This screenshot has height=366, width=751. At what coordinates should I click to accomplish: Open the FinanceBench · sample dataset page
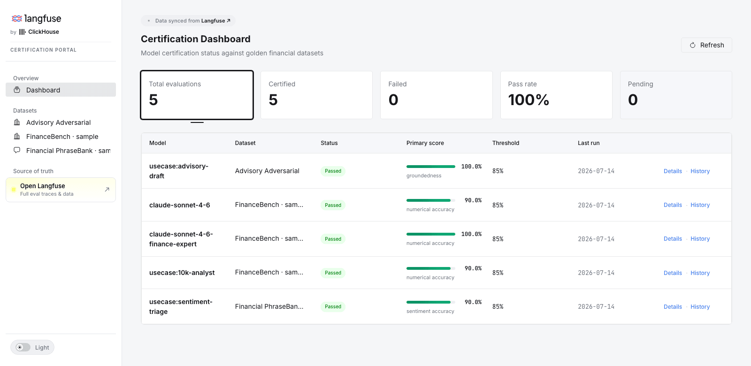(61, 136)
